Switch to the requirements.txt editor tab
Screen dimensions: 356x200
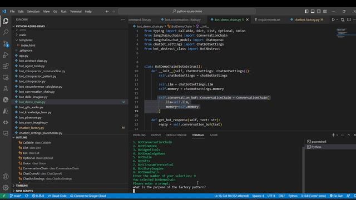pos(269,20)
